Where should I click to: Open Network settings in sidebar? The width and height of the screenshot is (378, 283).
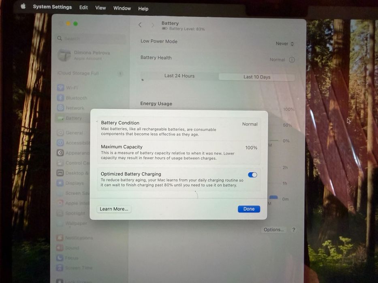70,108
